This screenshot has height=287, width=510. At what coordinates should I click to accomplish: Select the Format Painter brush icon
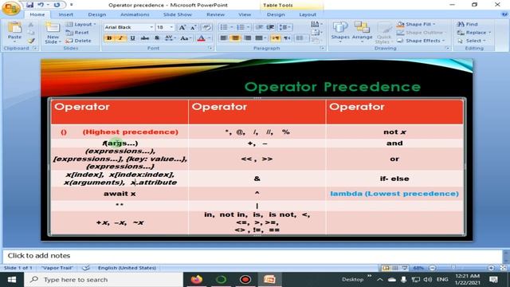pos(30,41)
